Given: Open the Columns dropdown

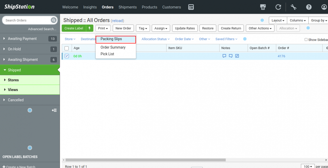Looking at the screenshot, I should [x=298, y=20].
